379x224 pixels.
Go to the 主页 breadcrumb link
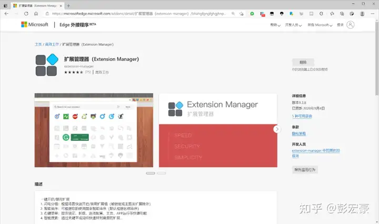click(38, 44)
